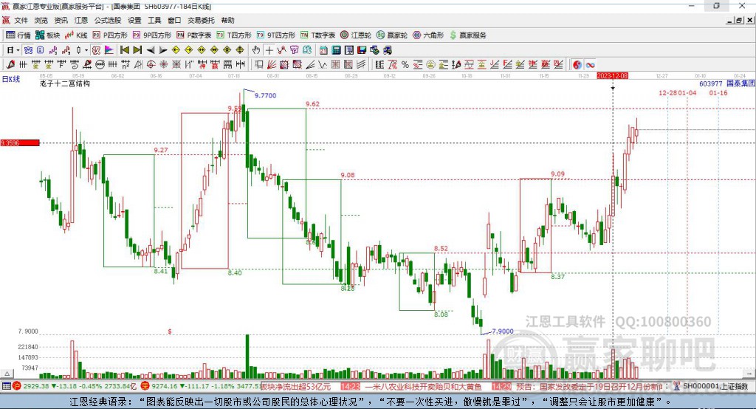756x409 pixels.
Task: Step right with black arrow
Action: (x=163, y=50)
